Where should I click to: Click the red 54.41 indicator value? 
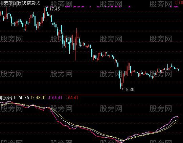[x=72, y=97]
